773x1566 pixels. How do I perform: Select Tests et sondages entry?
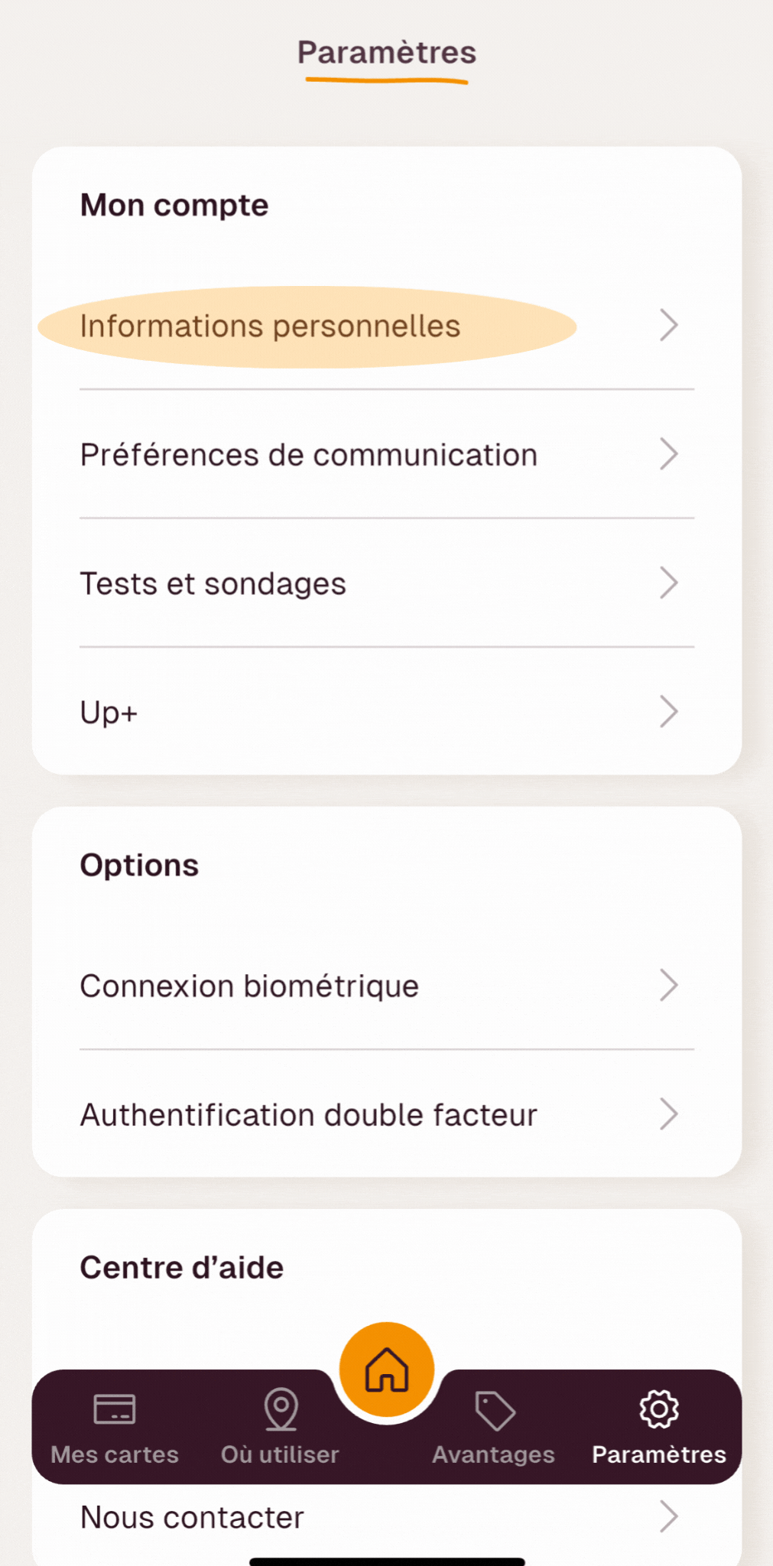point(213,584)
